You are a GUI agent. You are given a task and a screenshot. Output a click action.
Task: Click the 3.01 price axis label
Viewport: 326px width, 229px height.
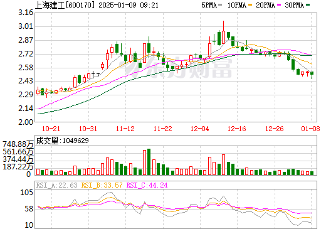[26, 26]
